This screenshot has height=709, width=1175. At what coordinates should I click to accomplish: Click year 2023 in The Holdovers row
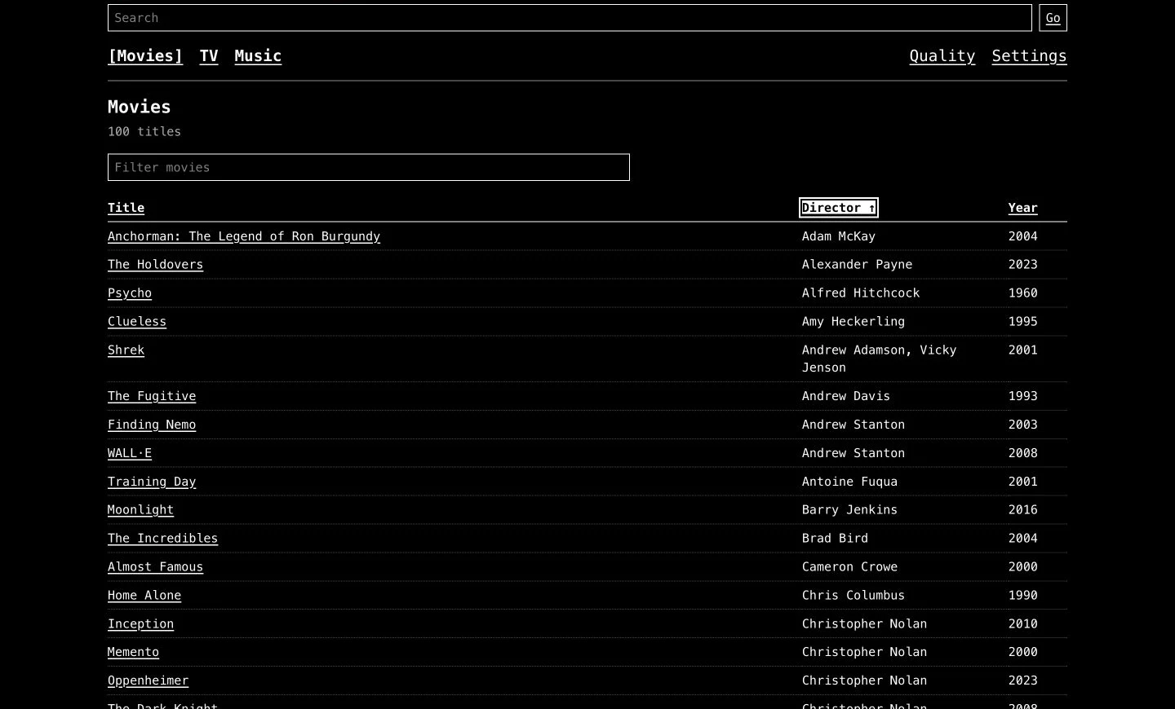1022,265
